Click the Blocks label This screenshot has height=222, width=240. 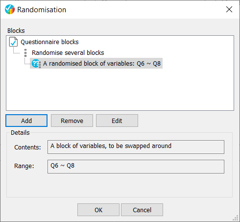[x=16, y=31]
